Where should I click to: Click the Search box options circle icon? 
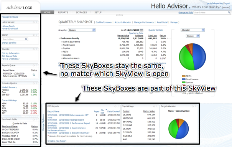point(34,35)
